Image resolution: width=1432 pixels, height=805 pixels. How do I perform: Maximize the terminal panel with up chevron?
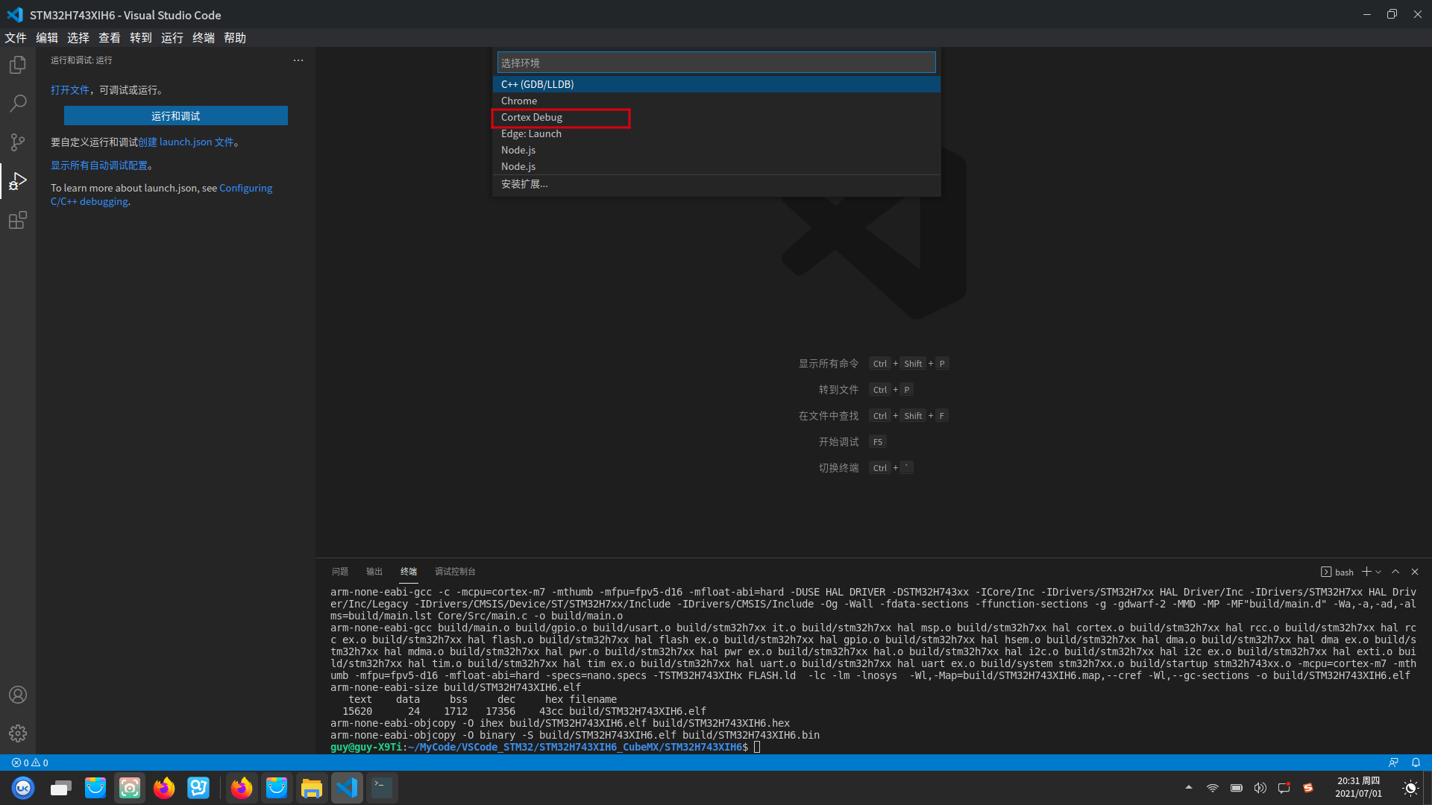[x=1395, y=572]
